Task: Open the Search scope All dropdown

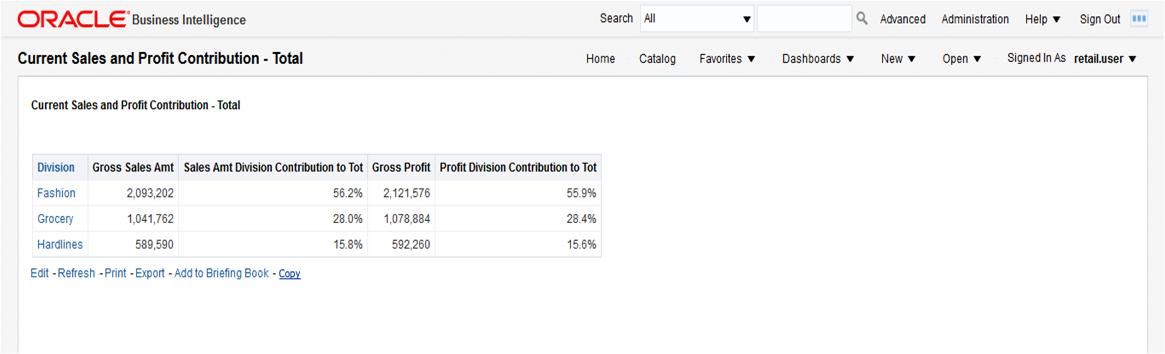Action: (x=697, y=19)
